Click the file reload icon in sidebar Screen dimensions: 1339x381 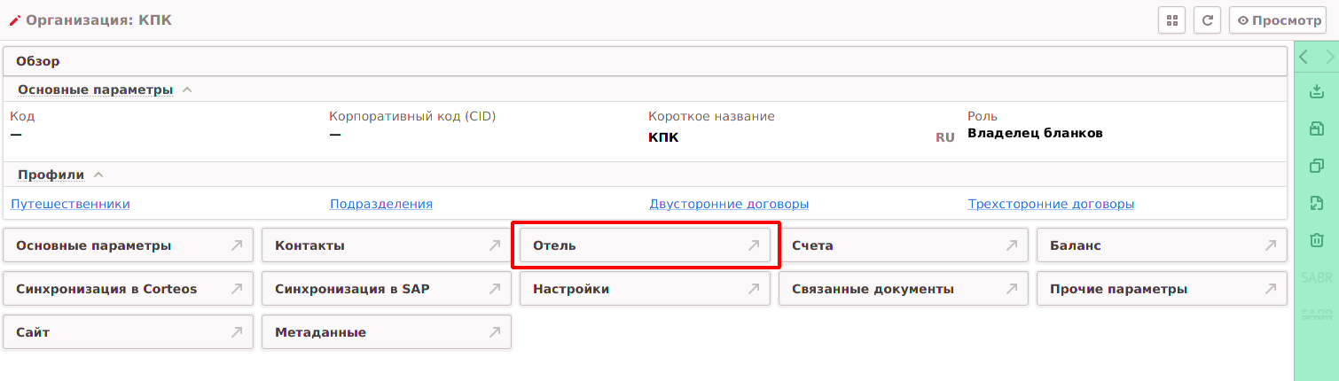coord(1317,204)
